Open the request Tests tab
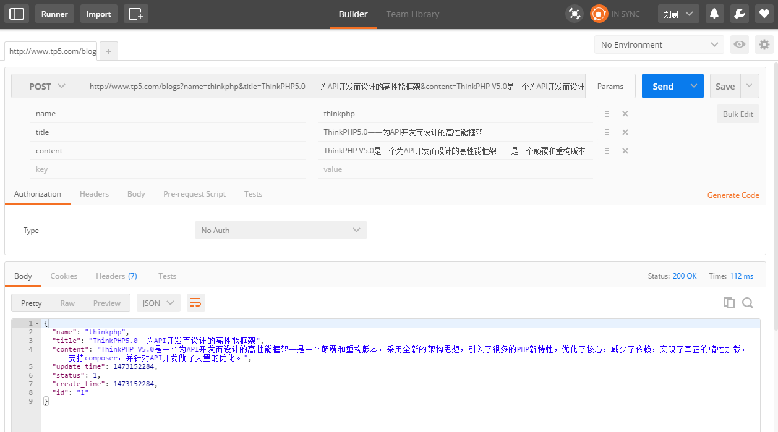Image resolution: width=778 pixels, height=432 pixels. click(x=253, y=194)
